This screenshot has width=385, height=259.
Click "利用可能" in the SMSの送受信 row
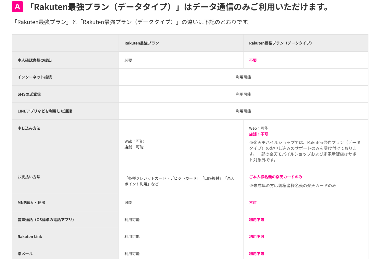point(243,94)
